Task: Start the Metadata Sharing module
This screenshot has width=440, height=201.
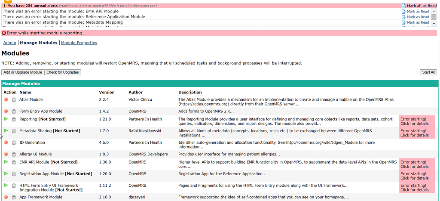Action: tap(6, 130)
